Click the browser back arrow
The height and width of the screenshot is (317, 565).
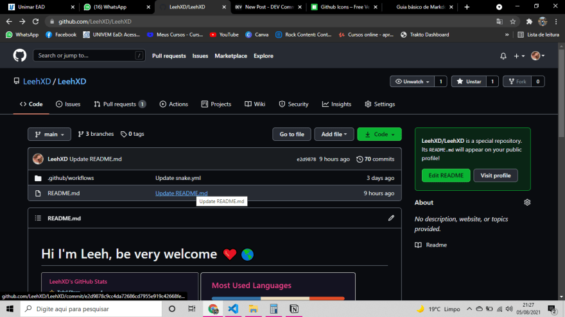pos(9,22)
